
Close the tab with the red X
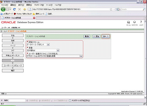point(34,18)
